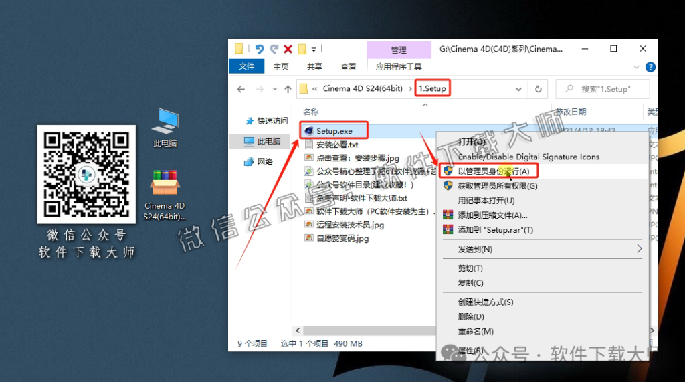Click the 自愿赞赏码.jpg image icon

[x=309, y=239]
